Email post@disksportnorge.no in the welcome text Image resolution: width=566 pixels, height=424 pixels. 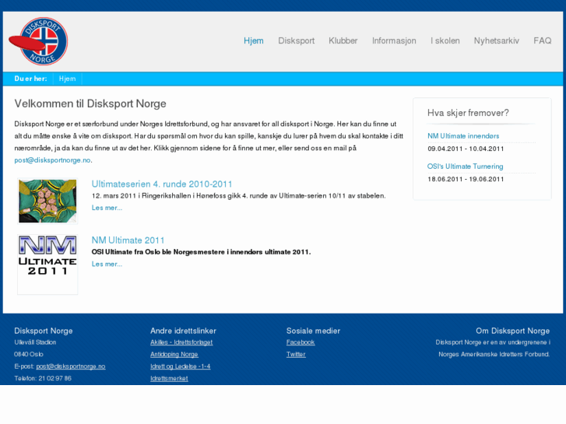click(52, 160)
